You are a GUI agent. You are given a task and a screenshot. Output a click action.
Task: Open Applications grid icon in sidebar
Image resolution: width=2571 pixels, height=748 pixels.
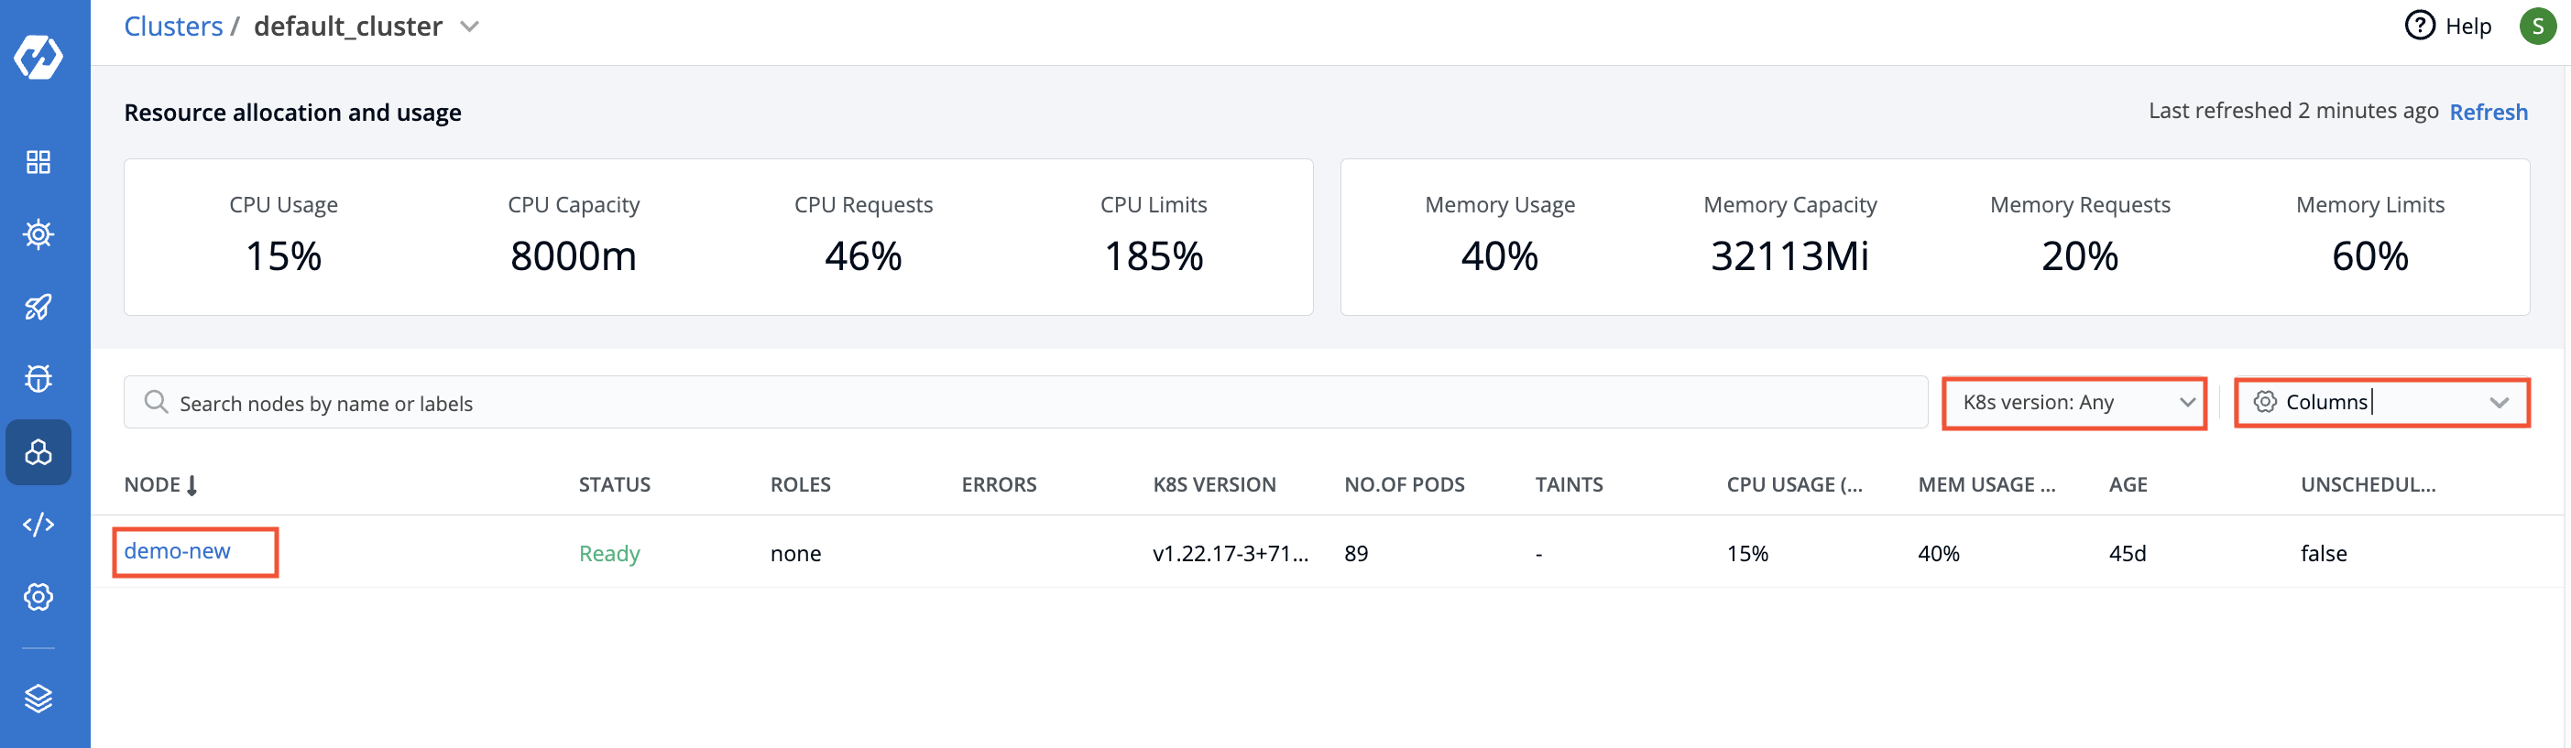point(38,161)
